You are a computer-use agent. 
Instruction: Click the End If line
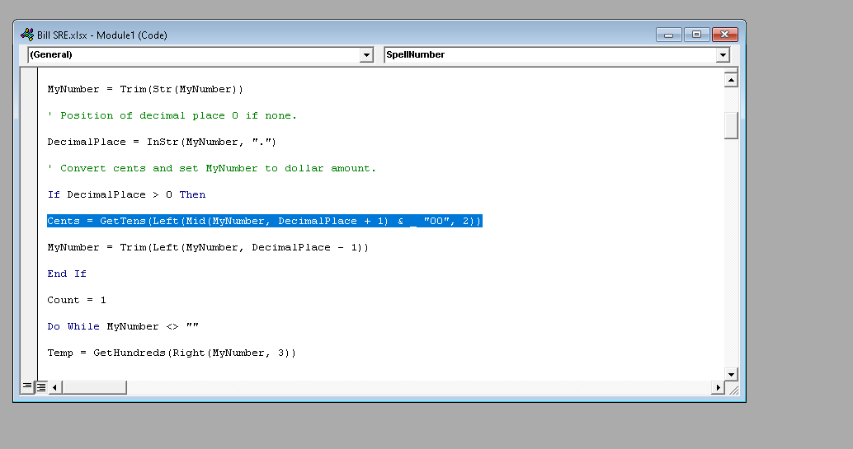tap(66, 274)
